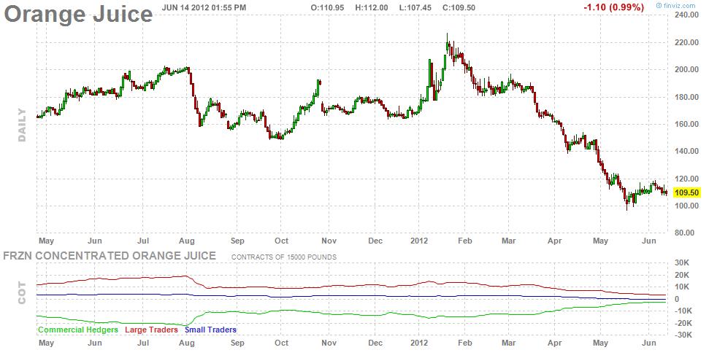Select the JUN 14 2012 01:55 PM timestamp

pos(204,7)
